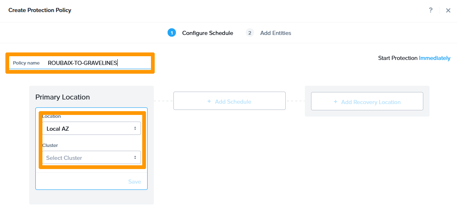The width and height of the screenshot is (457, 219).
Task: Click the plus icon beside Add Schedule
Action: 209,102
